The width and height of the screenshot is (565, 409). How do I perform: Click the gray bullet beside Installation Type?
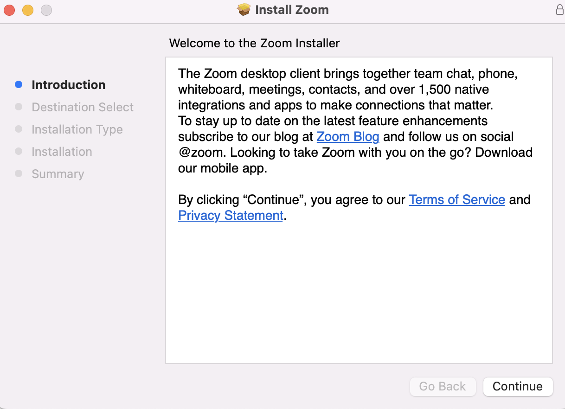[19, 129]
